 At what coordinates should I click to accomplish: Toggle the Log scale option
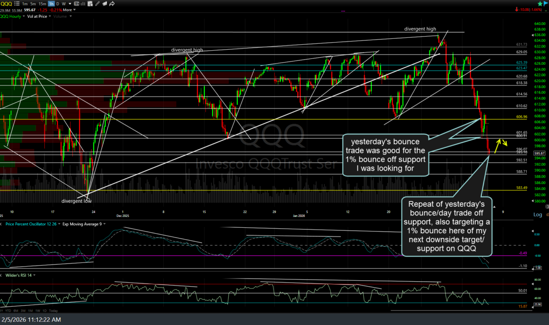tap(537, 215)
